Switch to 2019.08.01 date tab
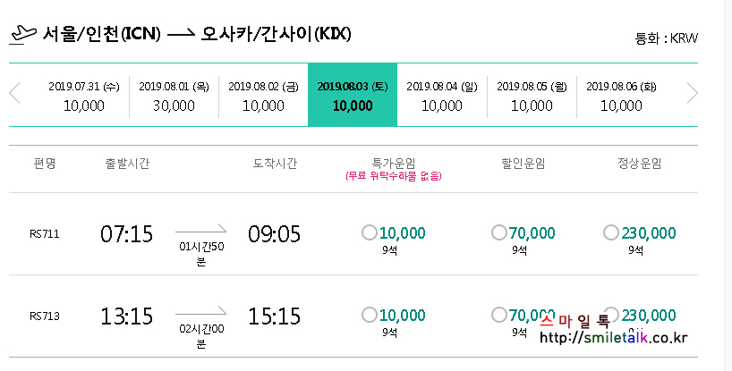 [x=174, y=96]
